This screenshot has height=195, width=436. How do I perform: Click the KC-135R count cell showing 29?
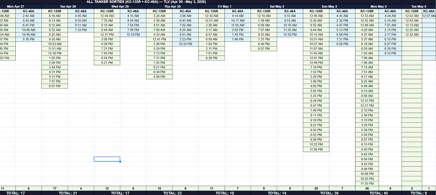316,188
